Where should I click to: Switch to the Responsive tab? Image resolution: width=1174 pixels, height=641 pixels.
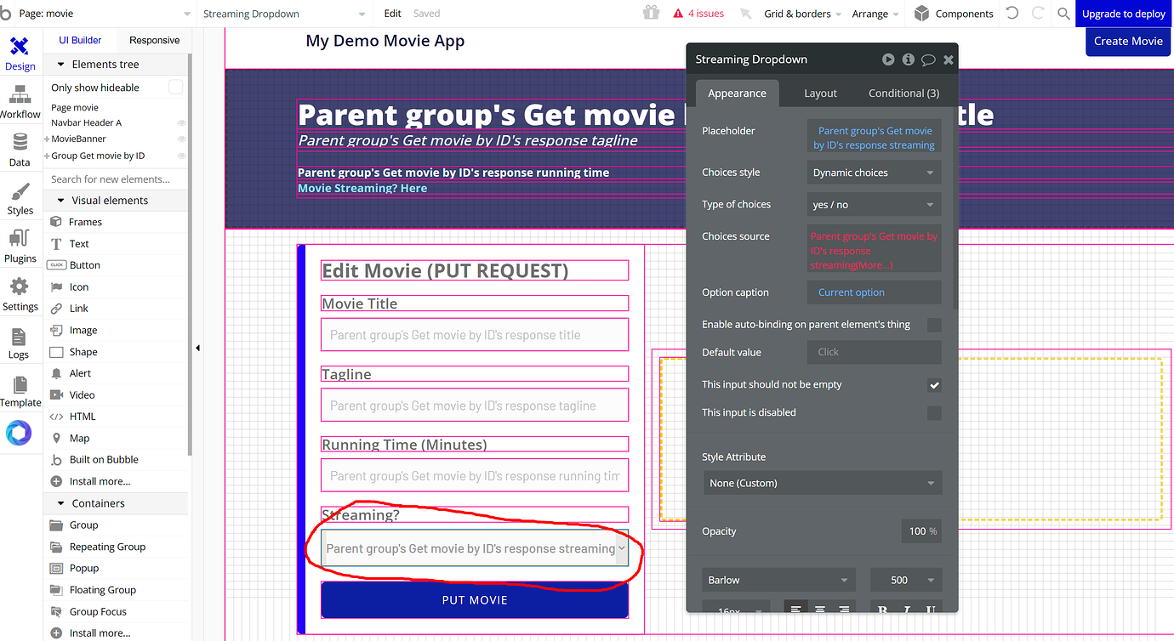(154, 39)
